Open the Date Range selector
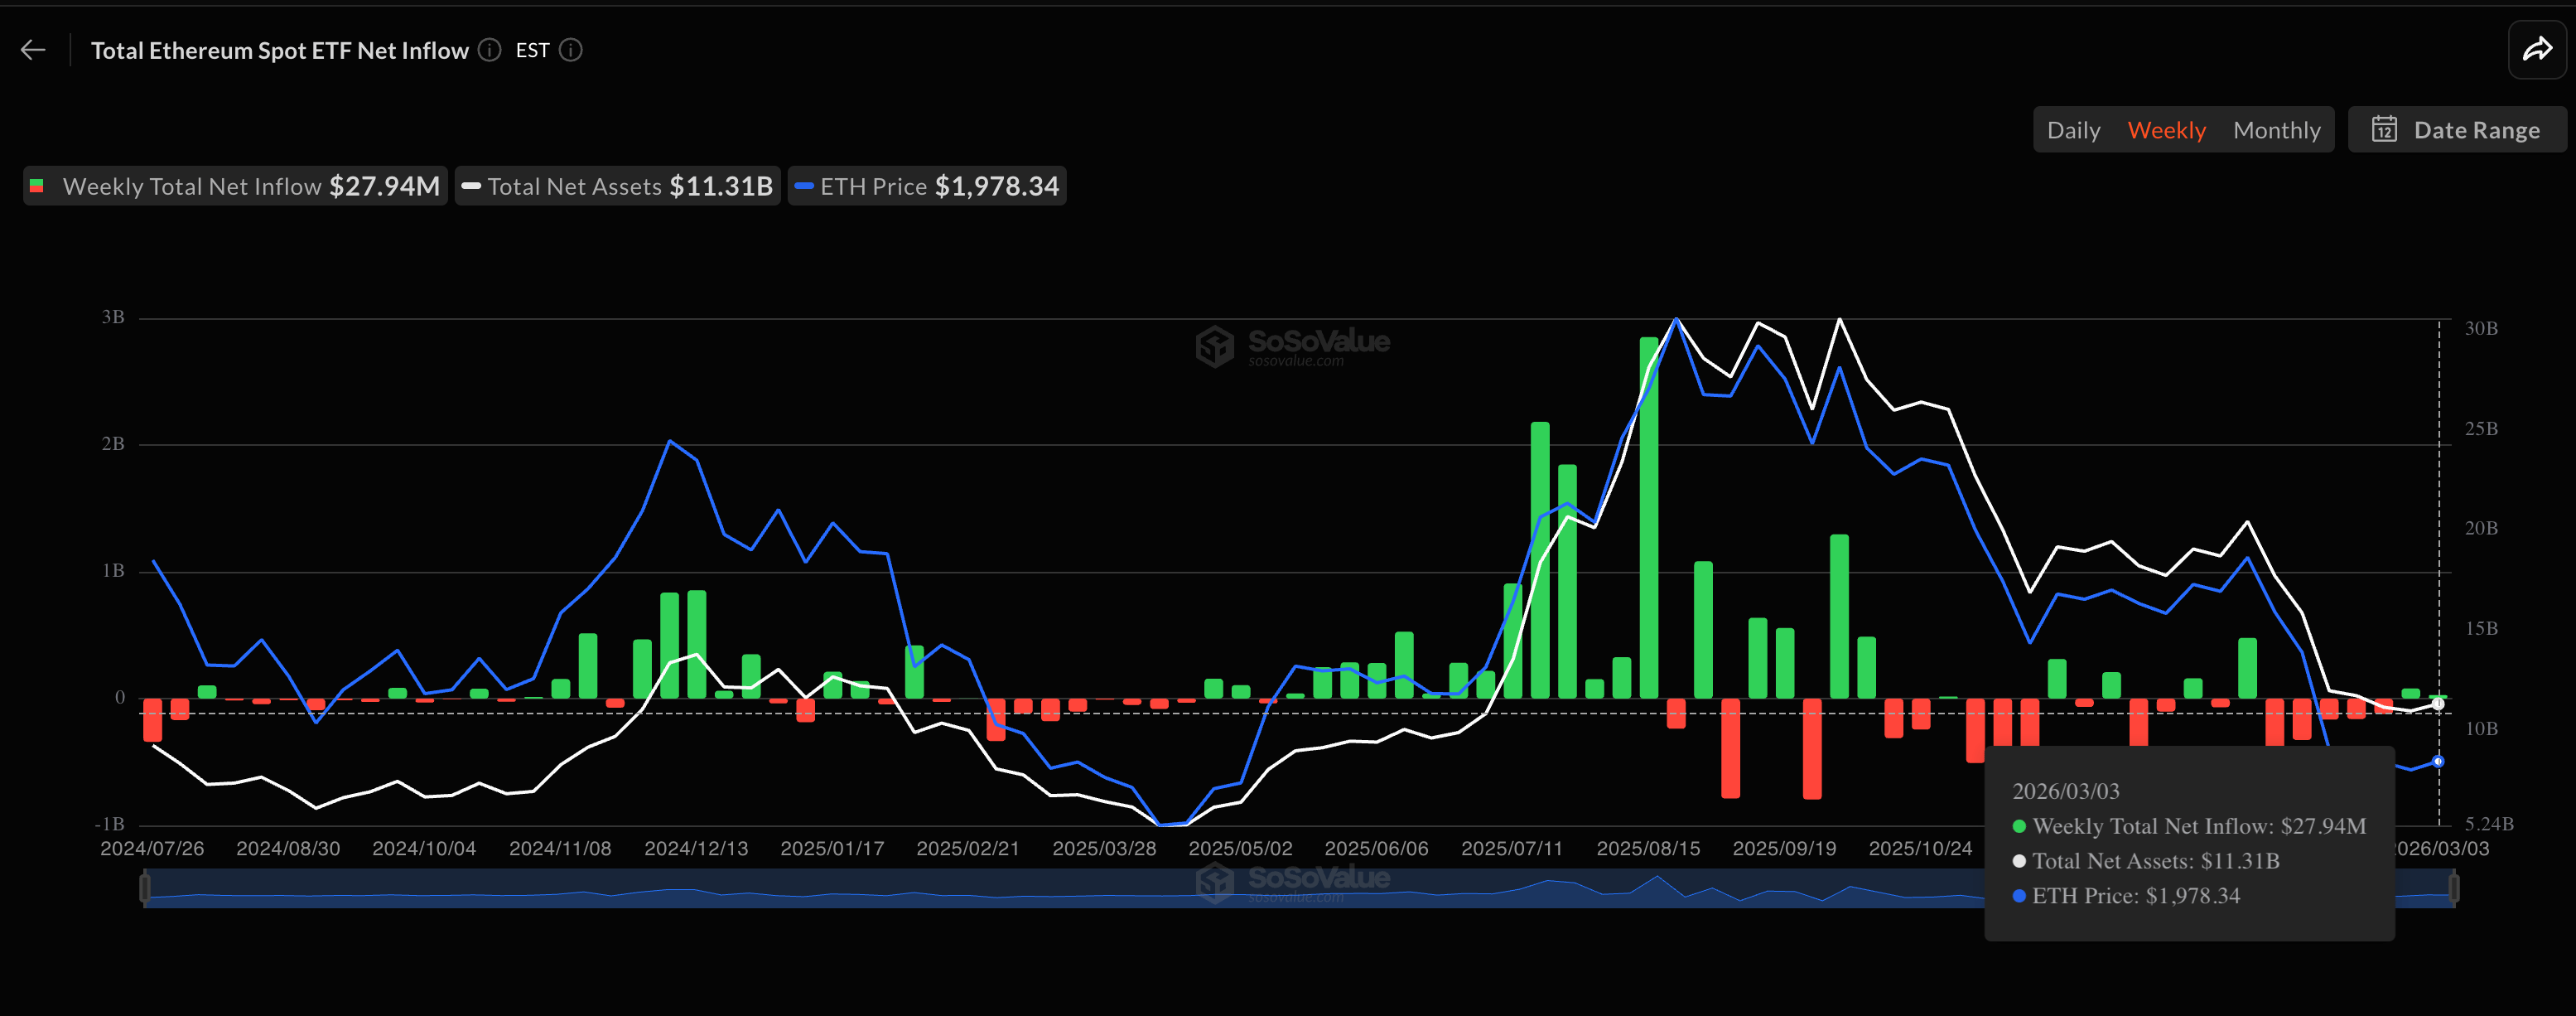 pyautogui.click(x=2457, y=129)
